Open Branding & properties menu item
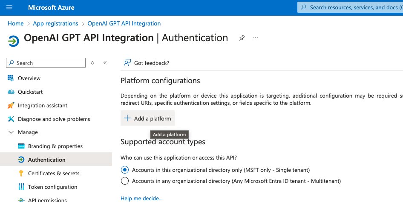This screenshot has width=403, height=202. (x=55, y=146)
